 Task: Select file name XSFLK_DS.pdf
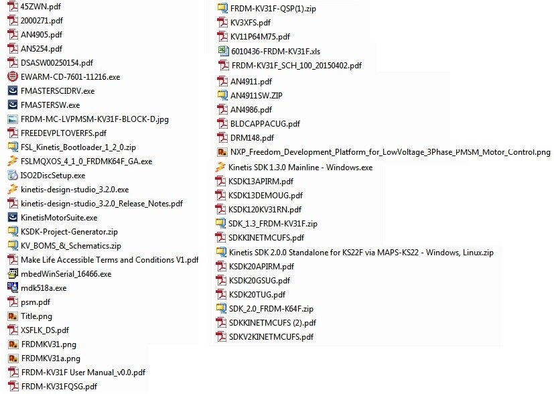pyautogui.click(x=45, y=330)
